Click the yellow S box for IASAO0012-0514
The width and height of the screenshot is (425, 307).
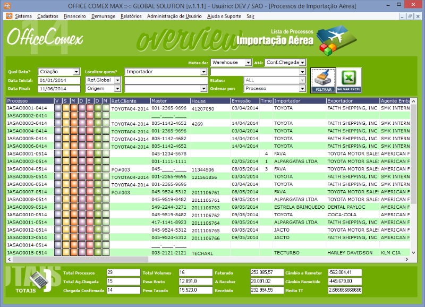66,230
